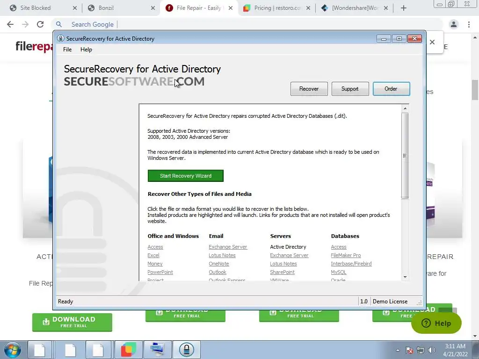
Task: Open a new browser tab
Action: pos(404,8)
